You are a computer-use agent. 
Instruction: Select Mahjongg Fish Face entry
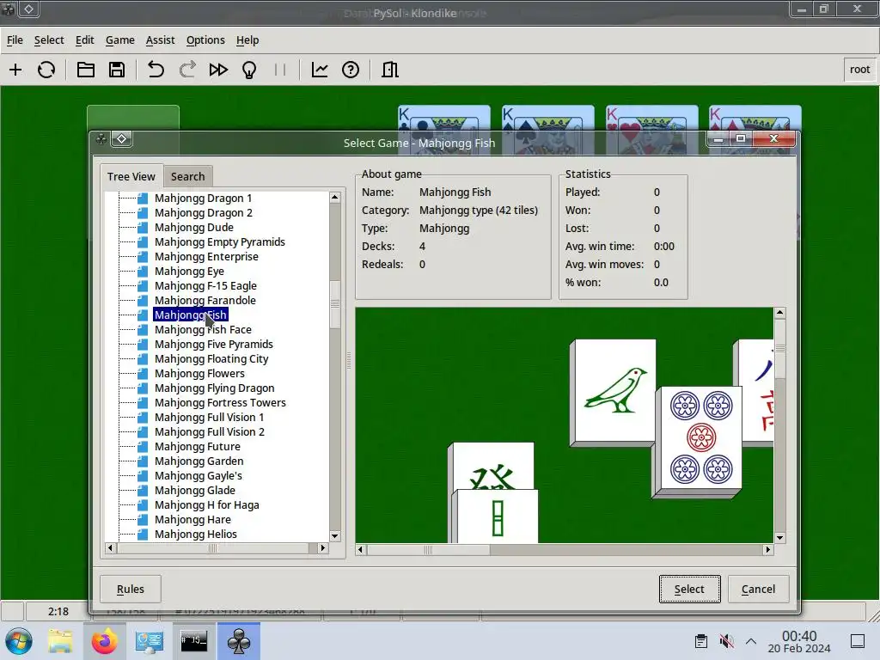click(x=203, y=329)
